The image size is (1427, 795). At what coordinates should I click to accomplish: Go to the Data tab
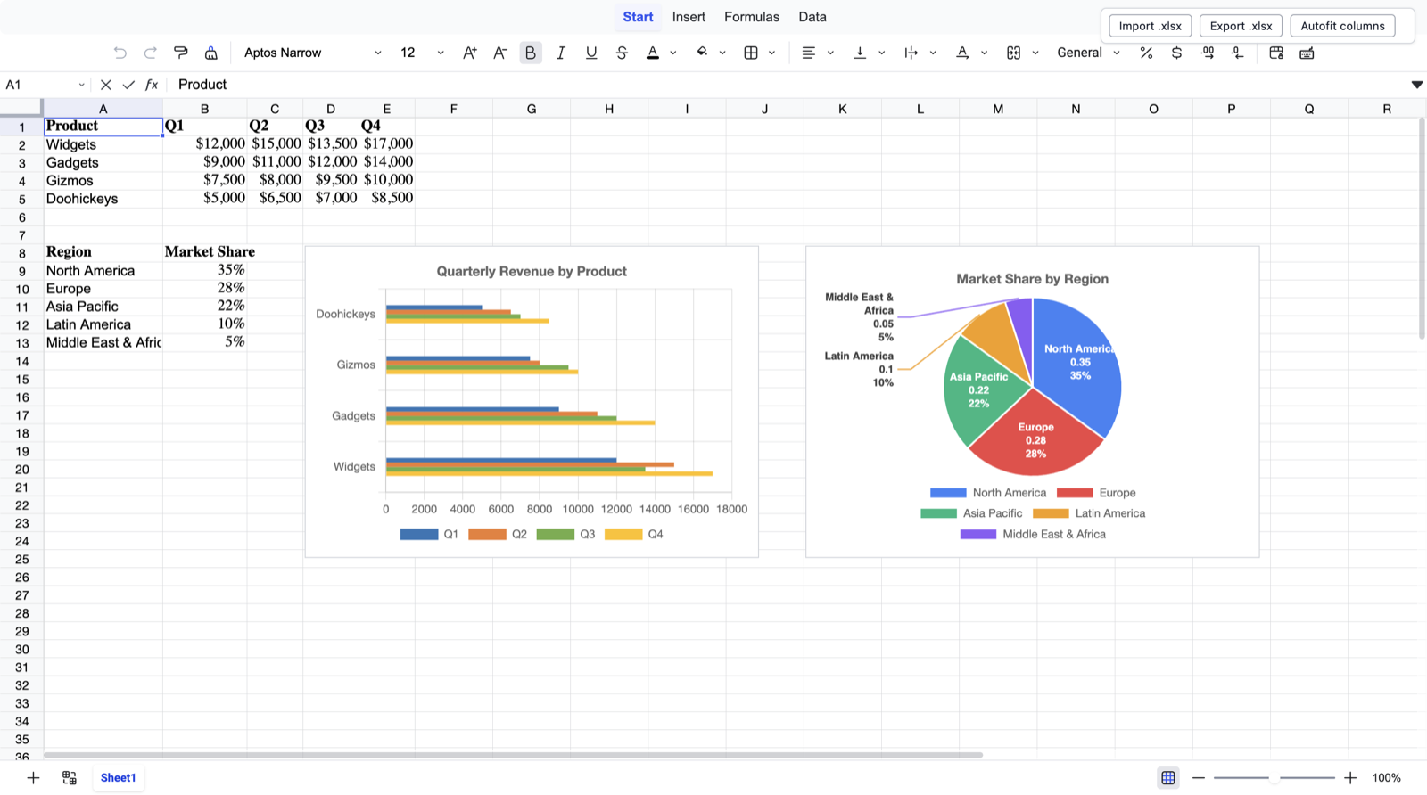(812, 17)
